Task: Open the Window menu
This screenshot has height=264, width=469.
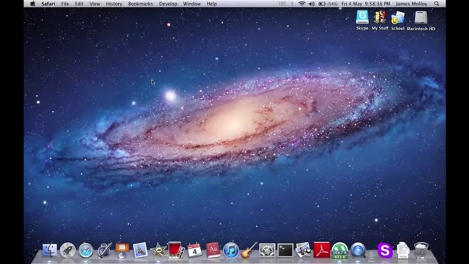Action: click(192, 4)
